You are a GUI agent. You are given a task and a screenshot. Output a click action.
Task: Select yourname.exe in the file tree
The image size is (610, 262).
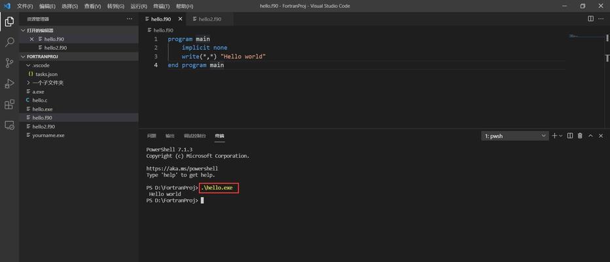point(79,135)
